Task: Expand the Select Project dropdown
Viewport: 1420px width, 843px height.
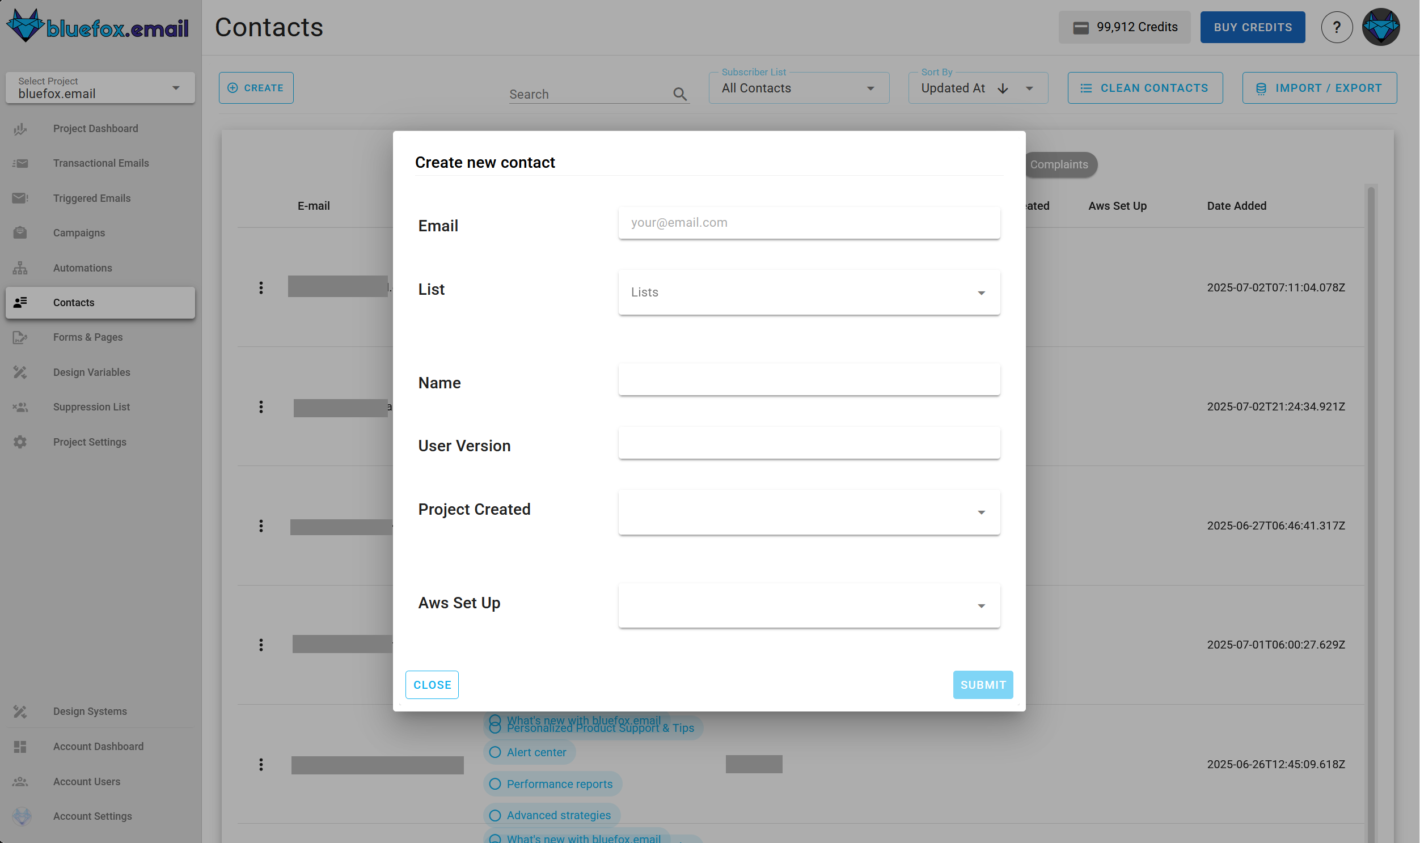Action: pos(100,88)
